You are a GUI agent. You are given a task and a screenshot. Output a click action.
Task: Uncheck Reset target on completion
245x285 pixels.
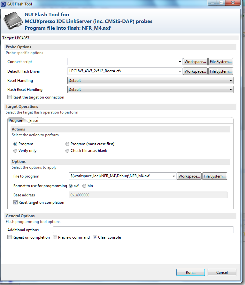click(x=15, y=202)
